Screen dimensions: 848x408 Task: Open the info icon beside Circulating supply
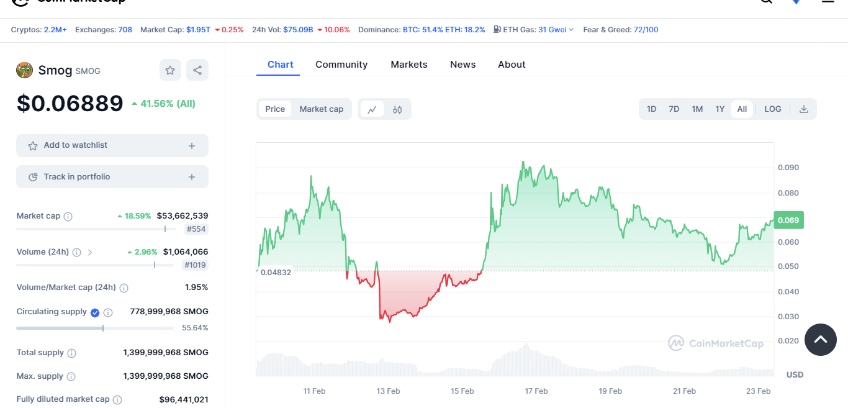pos(108,312)
